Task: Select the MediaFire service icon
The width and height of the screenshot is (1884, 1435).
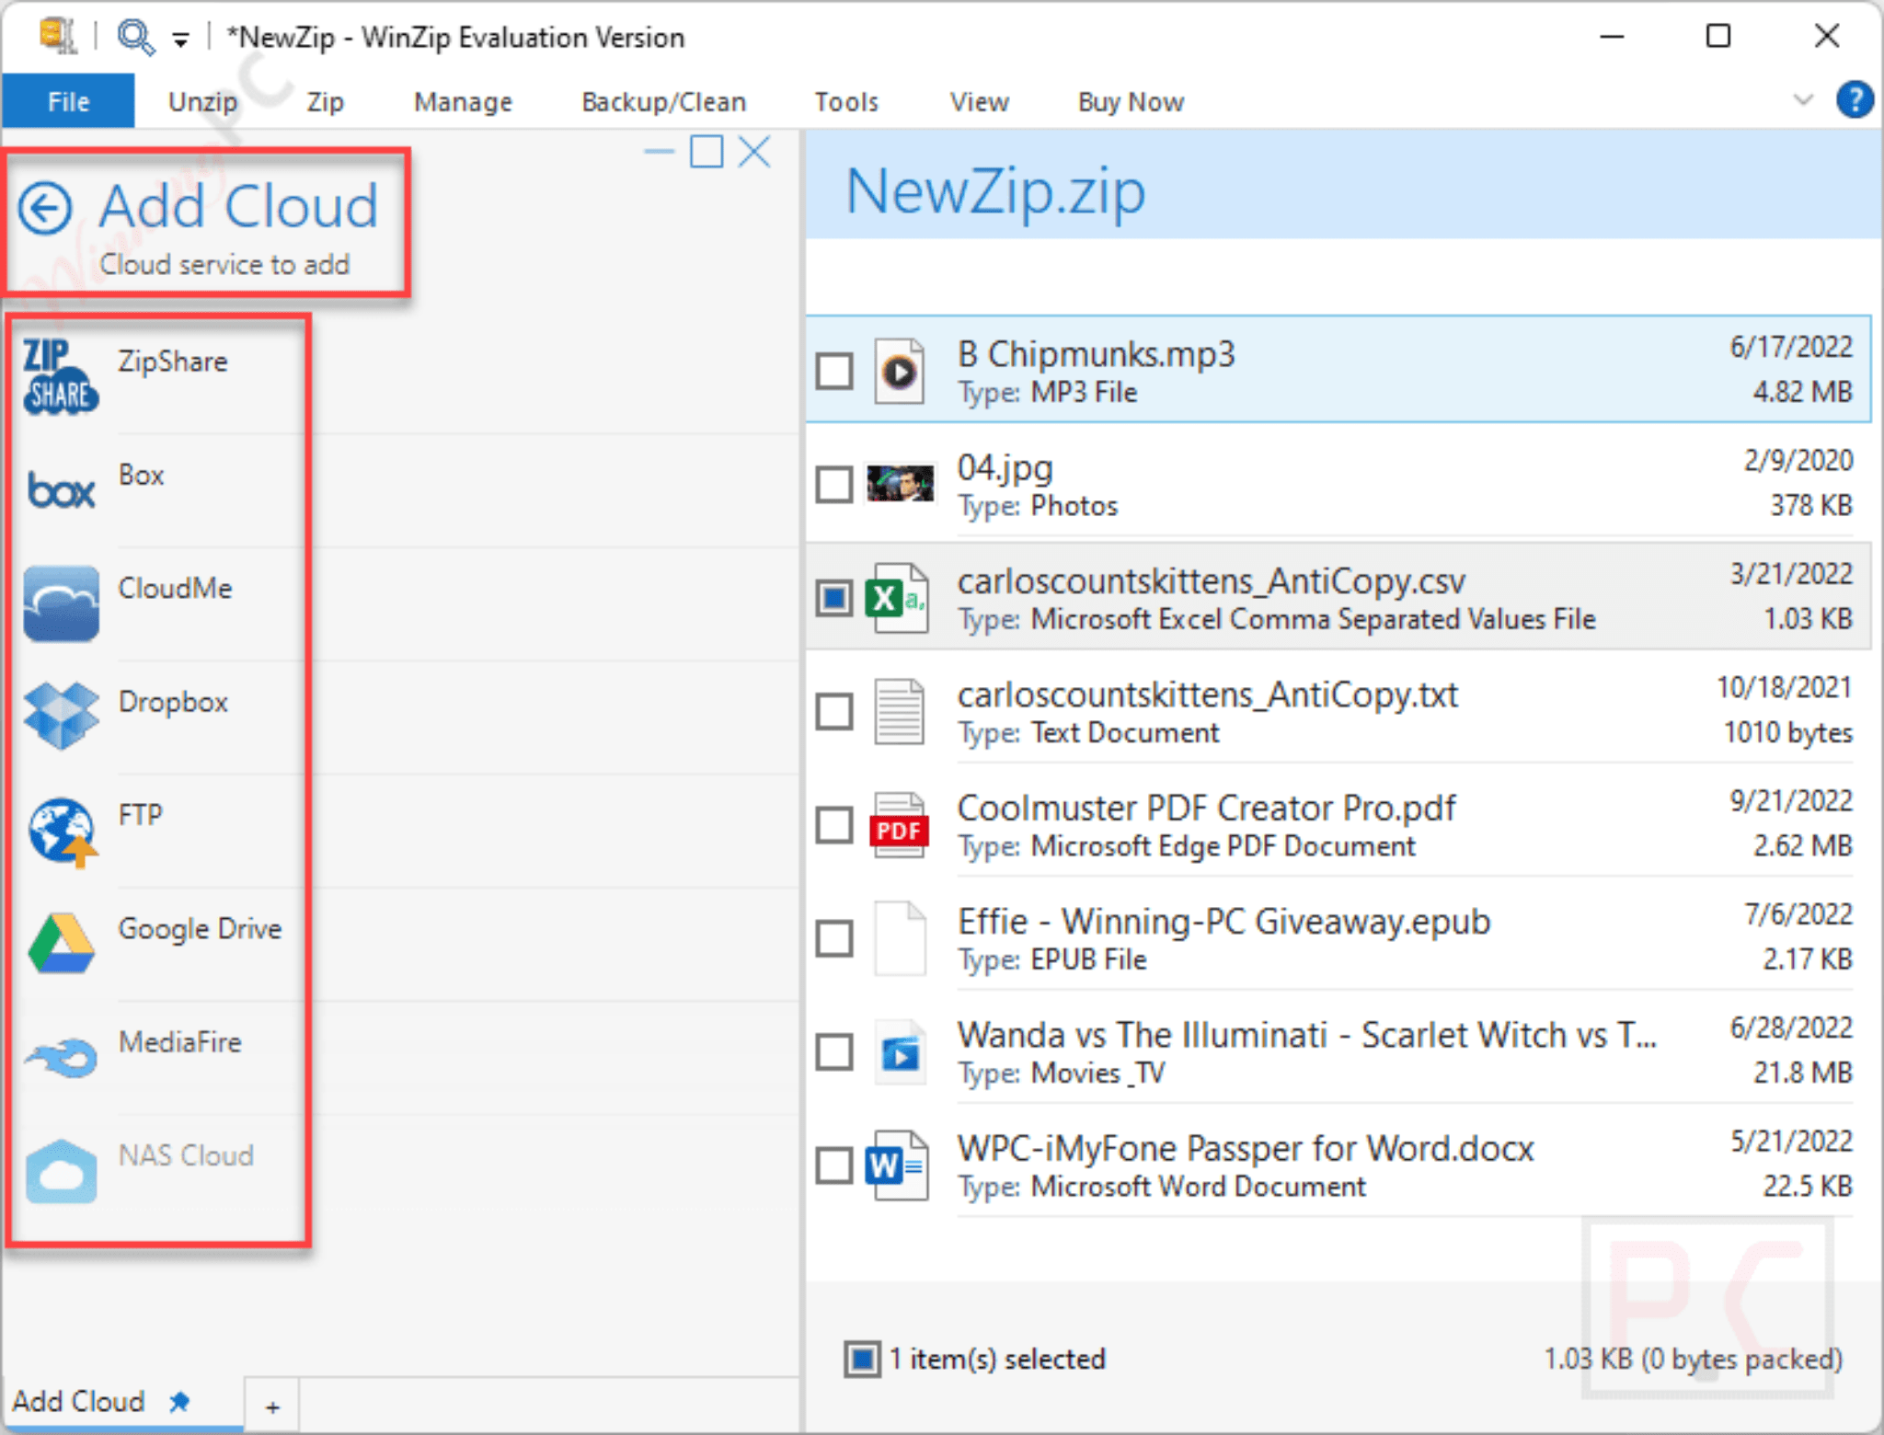Action: (61, 1056)
